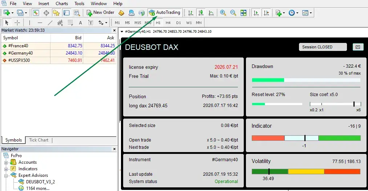The width and height of the screenshot is (368, 191).
Task: Toggle the AutoTrading button
Action: [x=165, y=13]
